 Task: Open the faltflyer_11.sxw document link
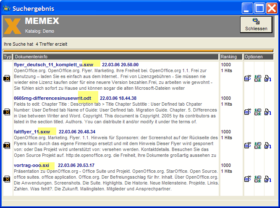(32, 132)
